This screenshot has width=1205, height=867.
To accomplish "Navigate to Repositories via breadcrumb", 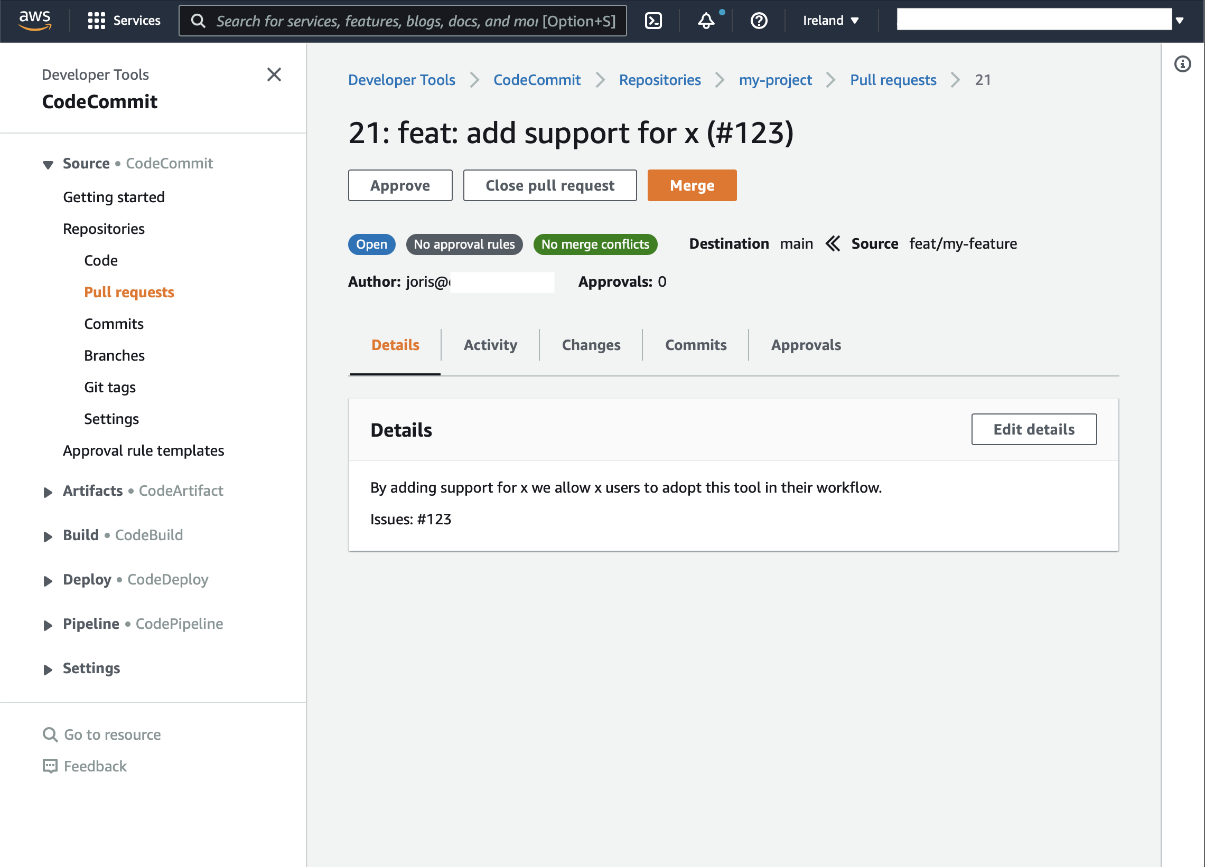I will click(x=660, y=80).
